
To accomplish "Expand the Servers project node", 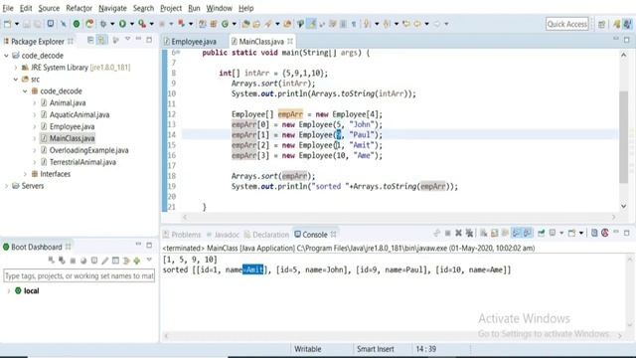I will [x=7, y=186].
